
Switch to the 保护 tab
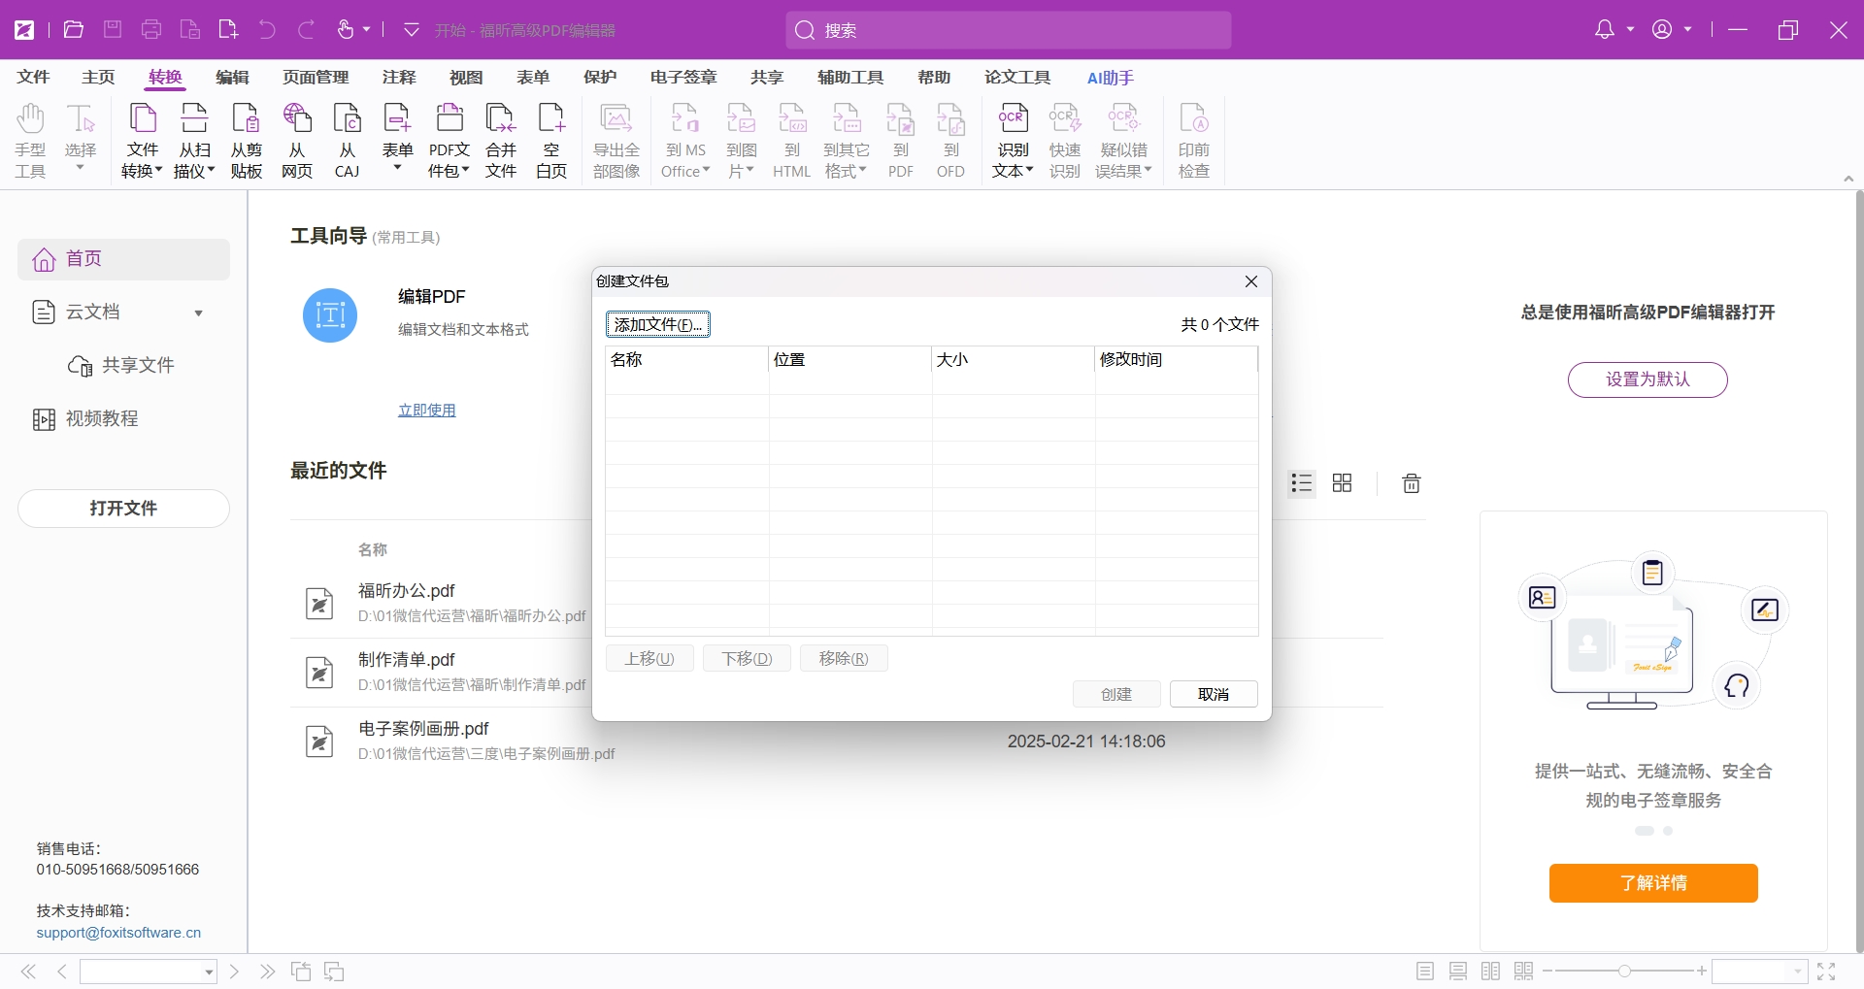click(600, 78)
